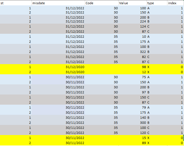Image resolution: width=184 pixels, height=146 pixels.
Task: Select the 'type' column header
Action: coord(157,3)
